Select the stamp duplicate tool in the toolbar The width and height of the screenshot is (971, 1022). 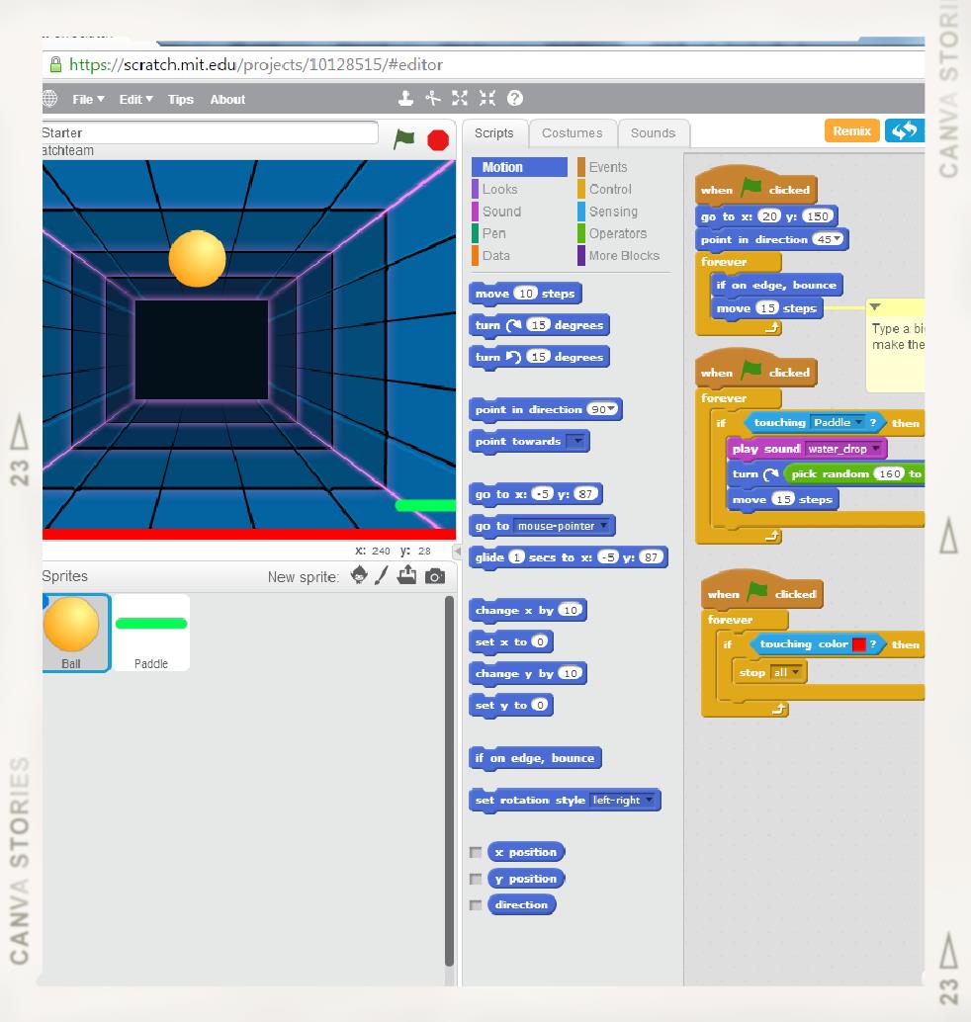click(405, 99)
